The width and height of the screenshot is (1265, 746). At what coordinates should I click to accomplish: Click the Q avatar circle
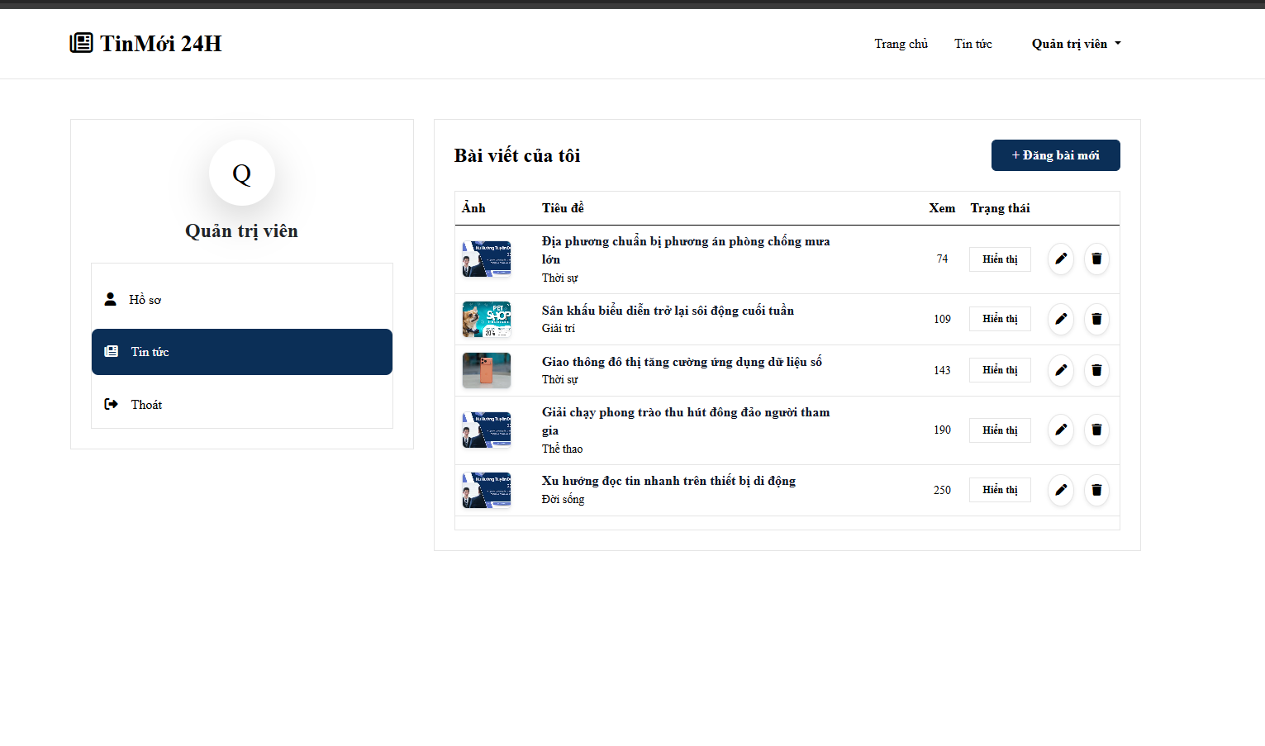point(242,173)
